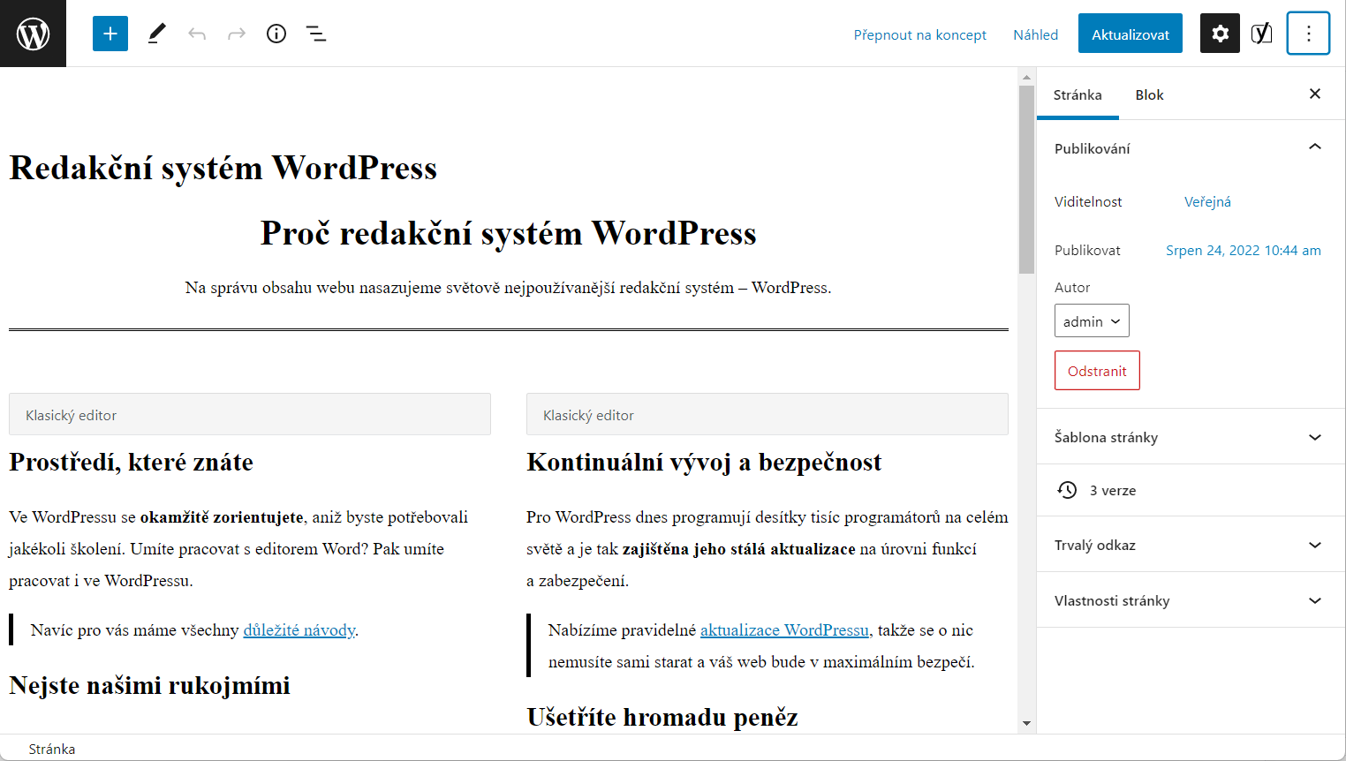Close the settings sidebar with the X
The height and width of the screenshot is (761, 1346).
tap(1315, 94)
